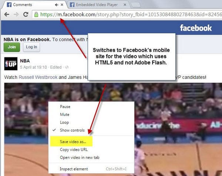
Task: Click the audio speaker icon on the Comments tab
Action: pyautogui.click(x=57, y=5)
